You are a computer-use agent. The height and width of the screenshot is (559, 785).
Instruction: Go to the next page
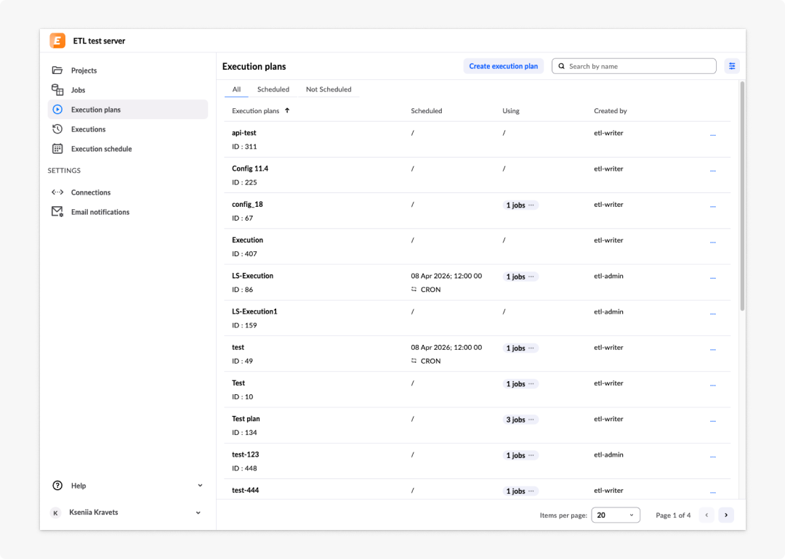pyautogui.click(x=726, y=515)
